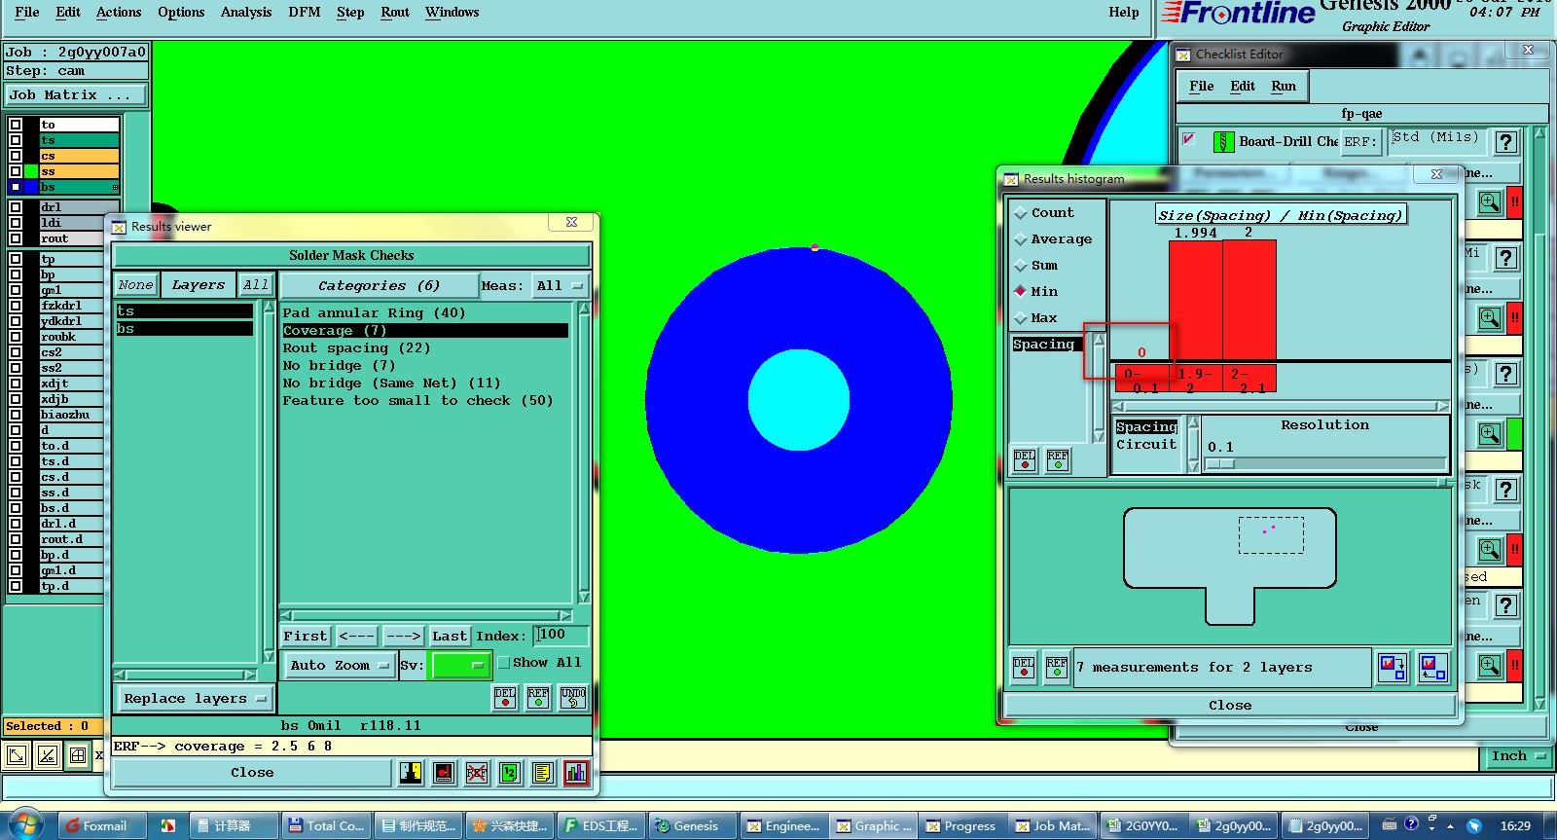
Task: Open Run menu in Checklist Editor
Action: pos(1284,86)
